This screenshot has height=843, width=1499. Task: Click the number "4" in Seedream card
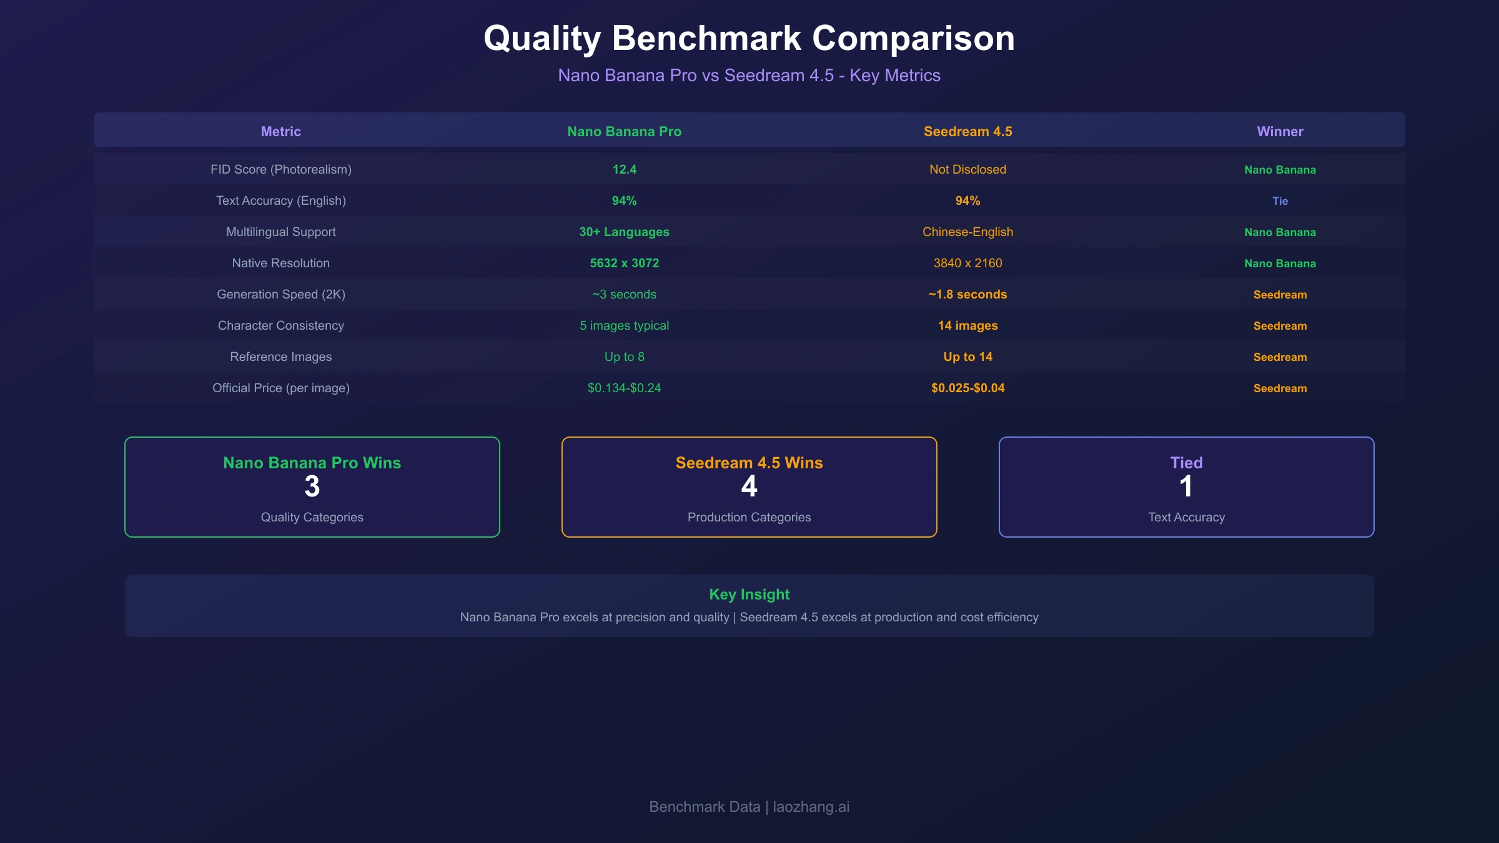pos(749,486)
